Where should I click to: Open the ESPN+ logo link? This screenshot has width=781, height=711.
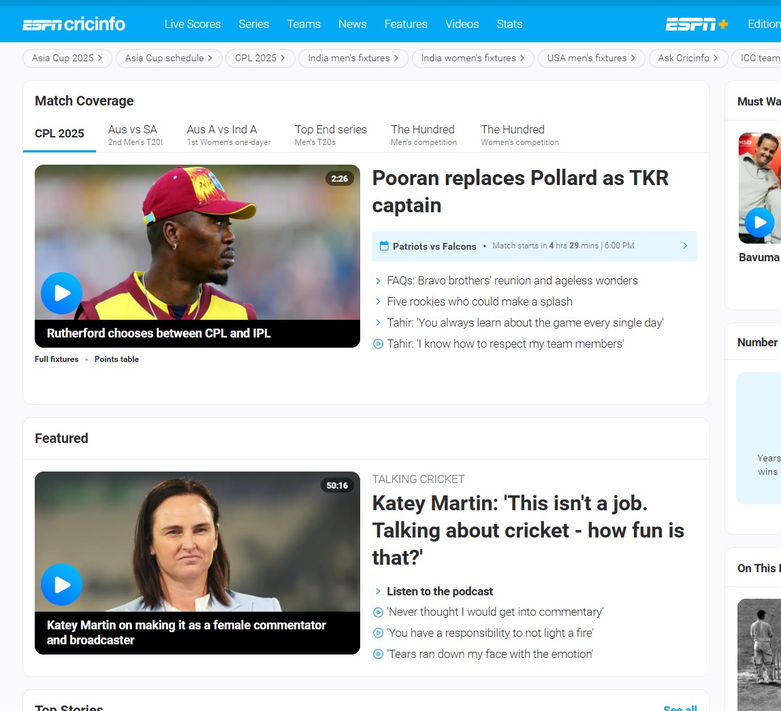pos(697,24)
